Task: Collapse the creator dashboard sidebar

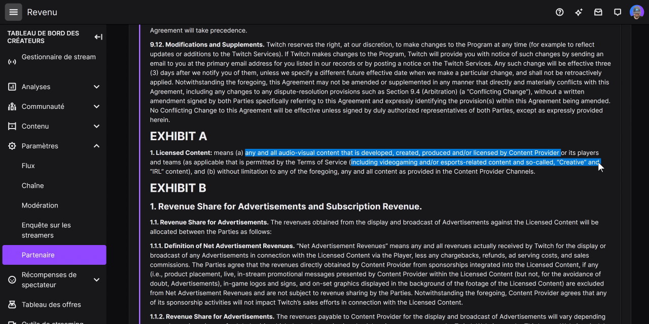Action: pos(98,37)
